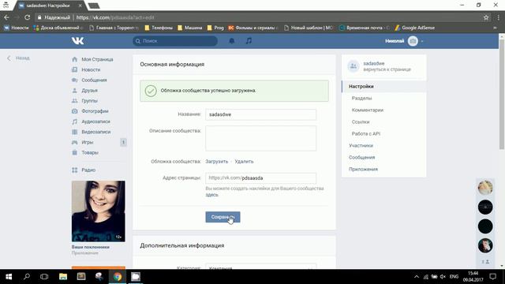Screen dimensions: 505x284
Task: Open the Приложения section in the right menu
Action: [x=363, y=169]
